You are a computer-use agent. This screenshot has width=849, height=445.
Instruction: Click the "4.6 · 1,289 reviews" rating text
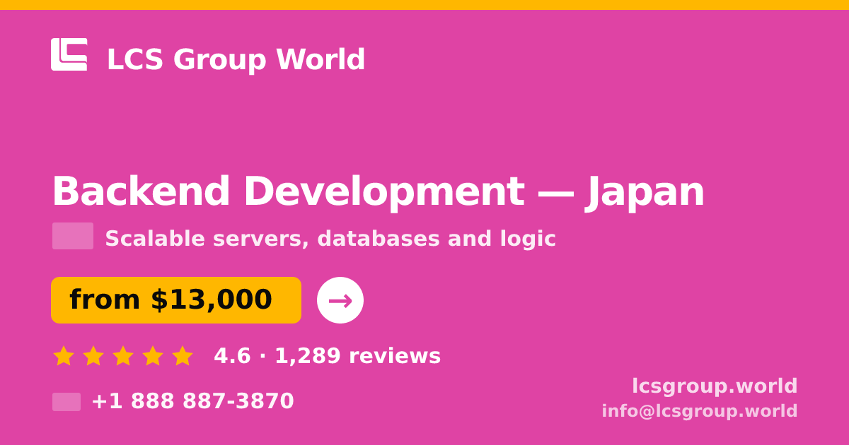(328, 356)
